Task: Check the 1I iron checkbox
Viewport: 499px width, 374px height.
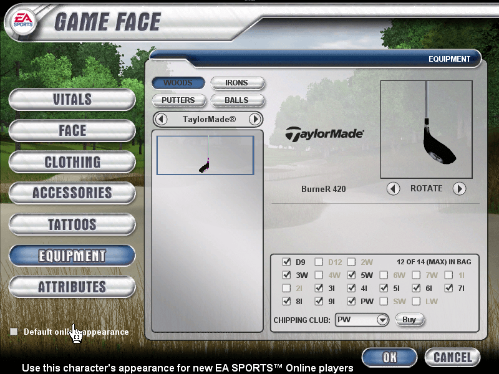Action: [x=448, y=275]
